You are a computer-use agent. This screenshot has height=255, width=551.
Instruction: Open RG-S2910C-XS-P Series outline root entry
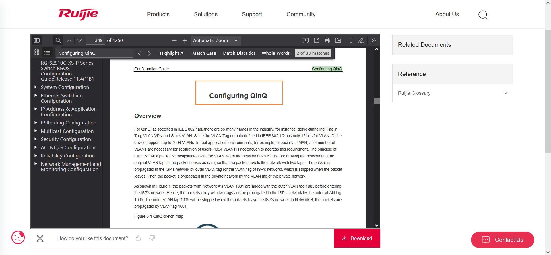pos(67,71)
